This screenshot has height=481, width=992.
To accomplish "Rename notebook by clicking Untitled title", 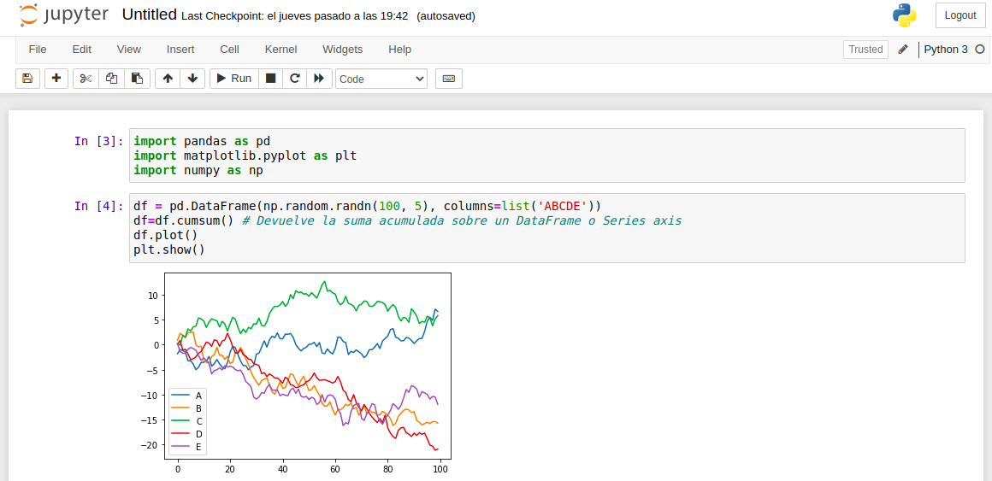I will point(150,15).
